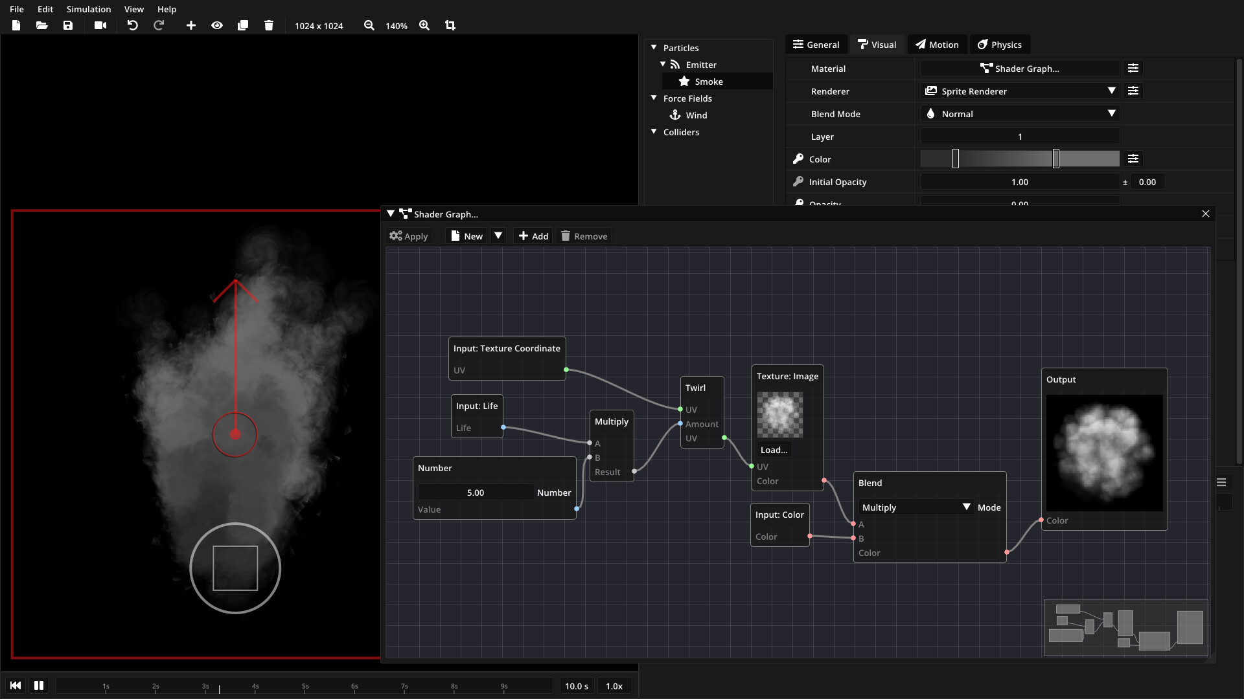Click the duplicate item icon in toolbar
The height and width of the screenshot is (699, 1244).
[243, 25]
